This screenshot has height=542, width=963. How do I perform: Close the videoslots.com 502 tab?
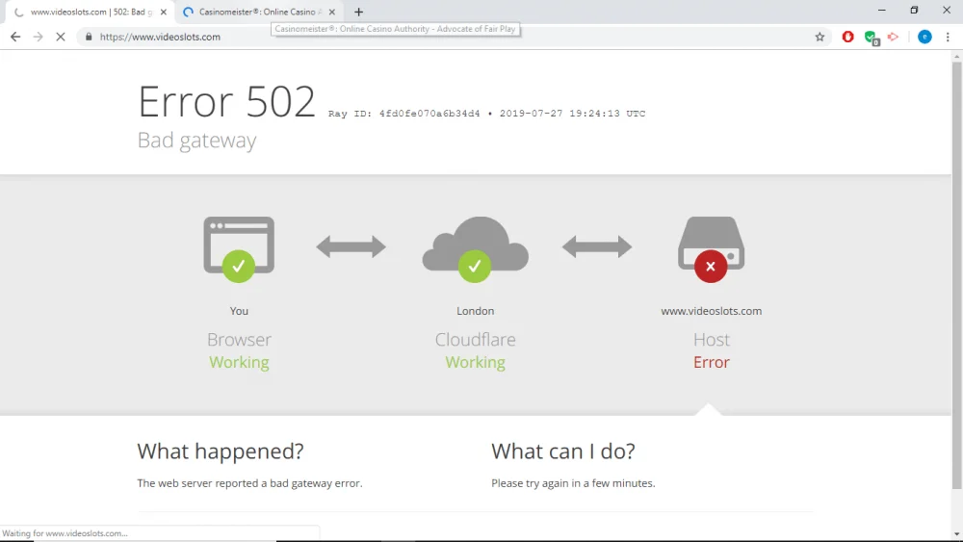pyautogui.click(x=164, y=12)
